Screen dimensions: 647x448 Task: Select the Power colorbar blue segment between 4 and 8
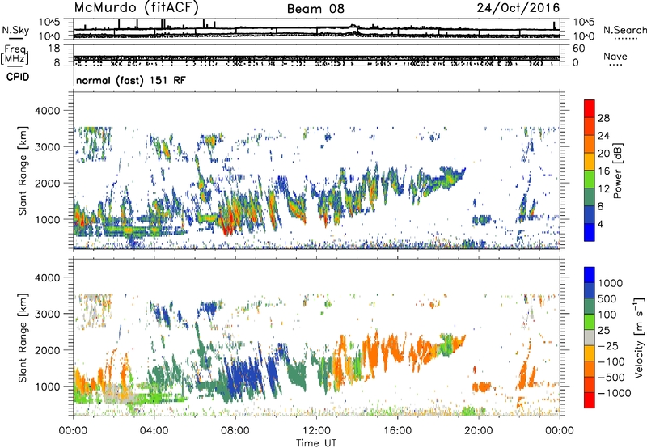tap(590, 214)
